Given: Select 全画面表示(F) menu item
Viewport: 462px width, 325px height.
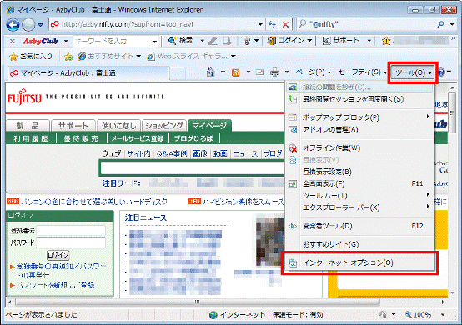Looking at the screenshot, I should (359, 183).
